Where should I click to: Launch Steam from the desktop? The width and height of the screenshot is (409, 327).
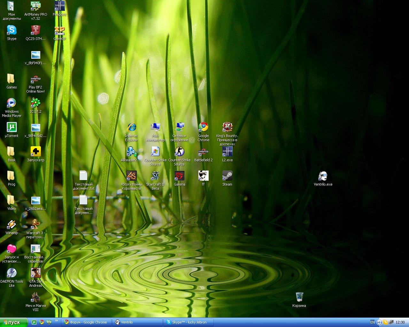point(227,179)
